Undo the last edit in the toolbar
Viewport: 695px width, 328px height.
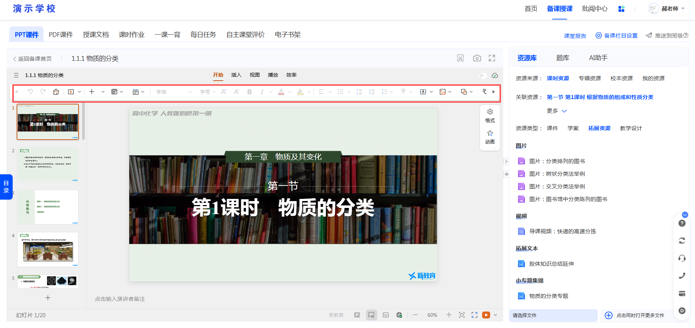[x=30, y=92]
